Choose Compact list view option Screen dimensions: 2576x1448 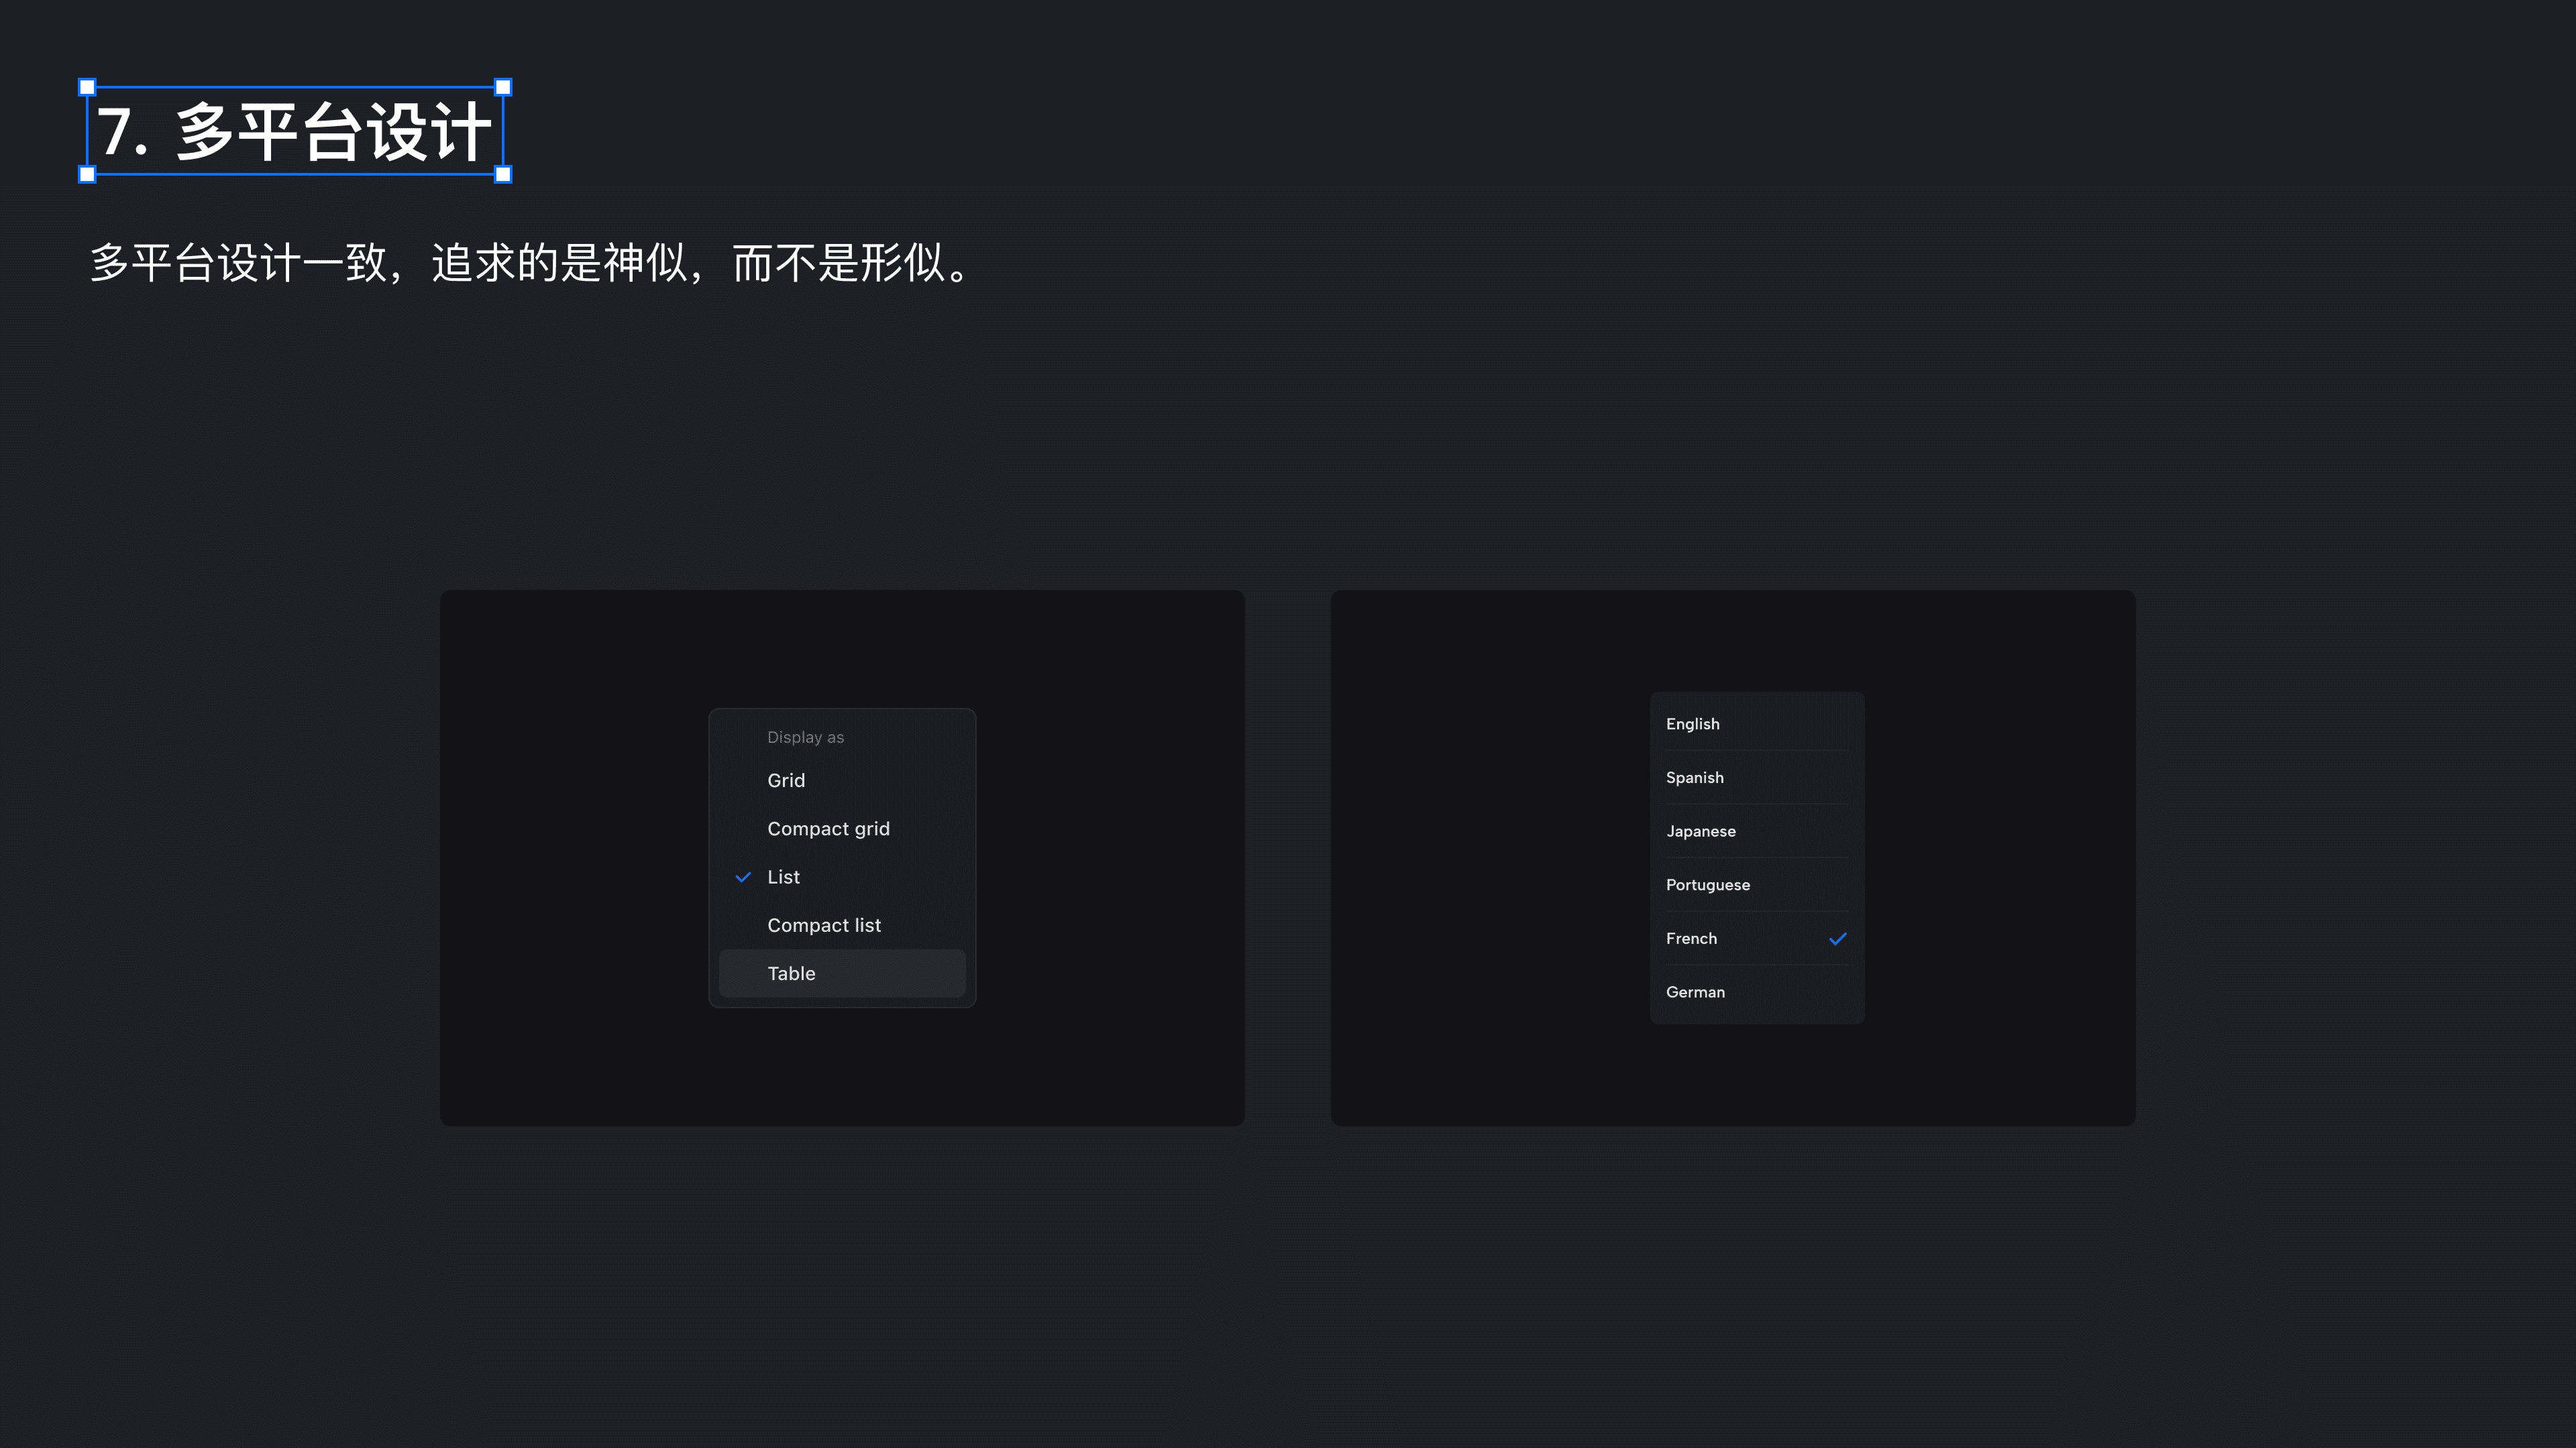tap(824, 925)
